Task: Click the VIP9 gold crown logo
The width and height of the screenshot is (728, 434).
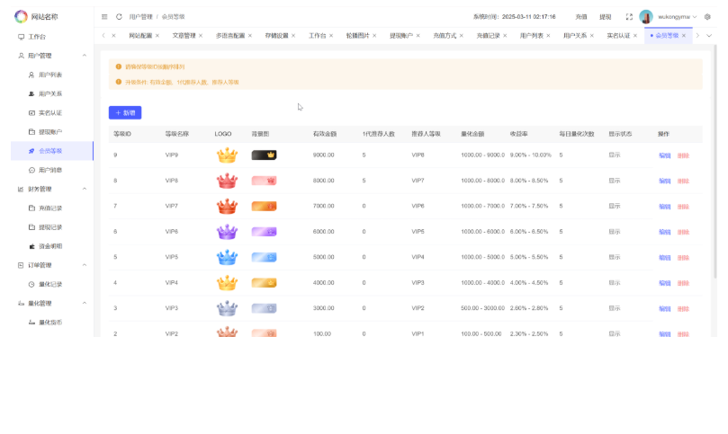Action: click(x=227, y=155)
